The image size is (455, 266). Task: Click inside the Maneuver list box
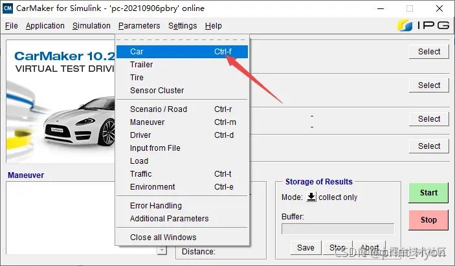(x=61, y=218)
